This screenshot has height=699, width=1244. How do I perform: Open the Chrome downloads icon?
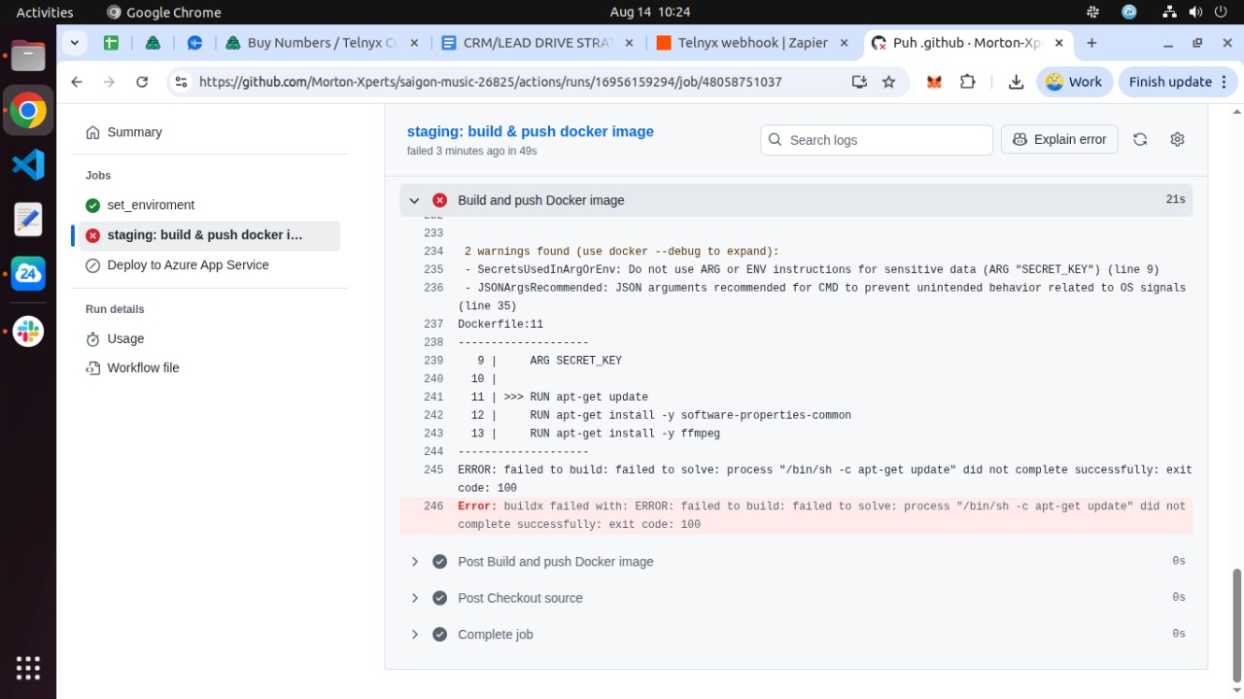point(1016,82)
